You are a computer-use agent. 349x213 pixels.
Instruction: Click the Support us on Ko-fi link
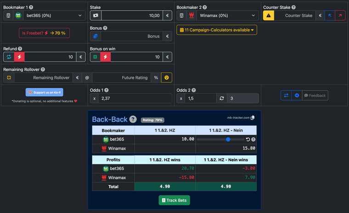[x=45, y=92]
